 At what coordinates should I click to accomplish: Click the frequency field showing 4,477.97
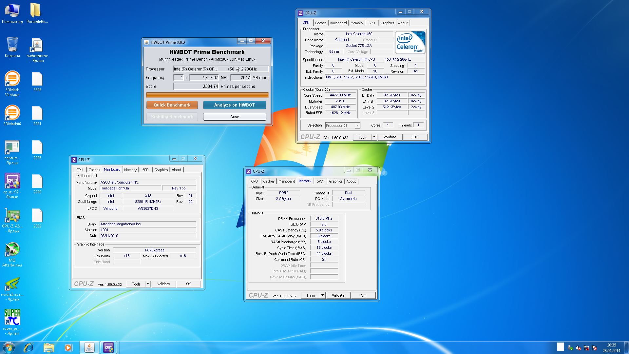(x=204, y=78)
